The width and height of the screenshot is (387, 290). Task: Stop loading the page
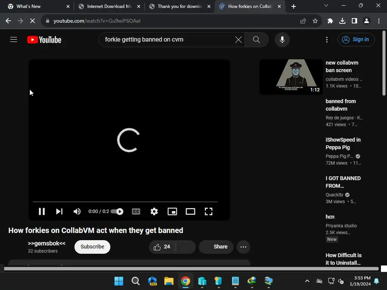[33, 21]
